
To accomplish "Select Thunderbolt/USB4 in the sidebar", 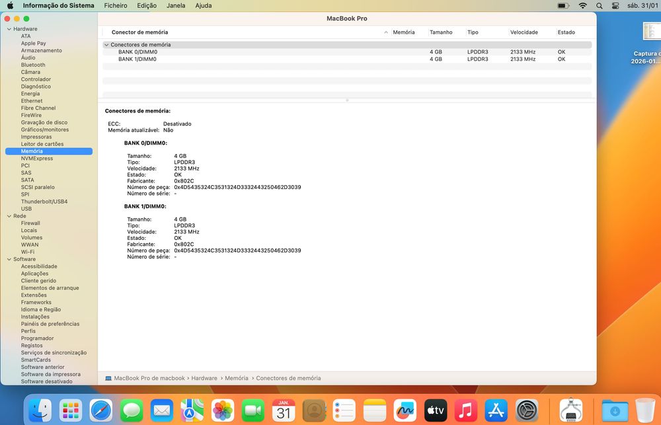I will point(44,202).
